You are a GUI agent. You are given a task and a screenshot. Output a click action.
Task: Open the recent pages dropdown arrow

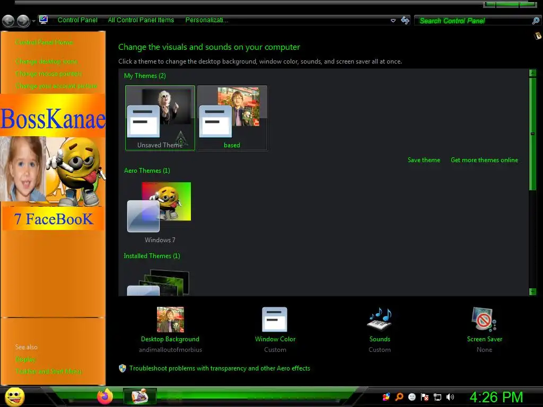click(33, 21)
